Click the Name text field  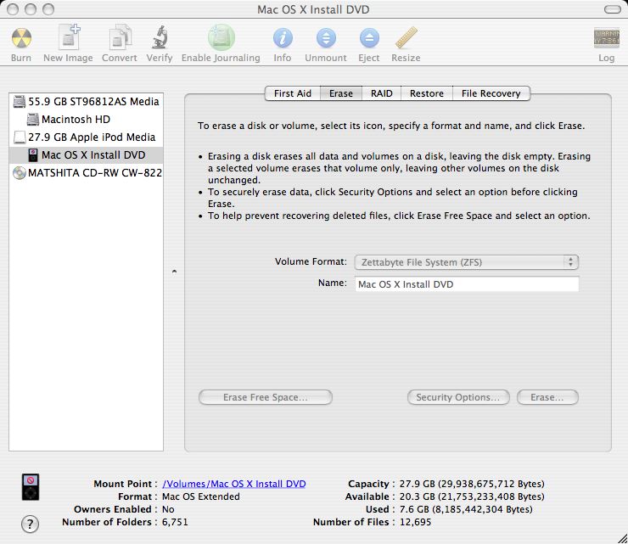pyautogui.click(x=467, y=284)
